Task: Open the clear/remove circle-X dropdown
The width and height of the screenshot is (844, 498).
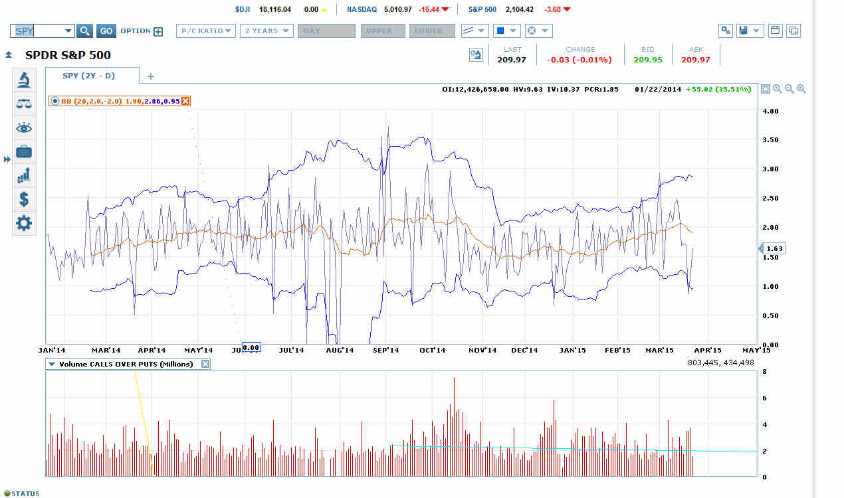Action: tap(538, 31)
